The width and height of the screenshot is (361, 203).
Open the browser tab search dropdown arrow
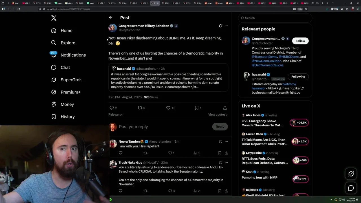click(x=333, y=3)
